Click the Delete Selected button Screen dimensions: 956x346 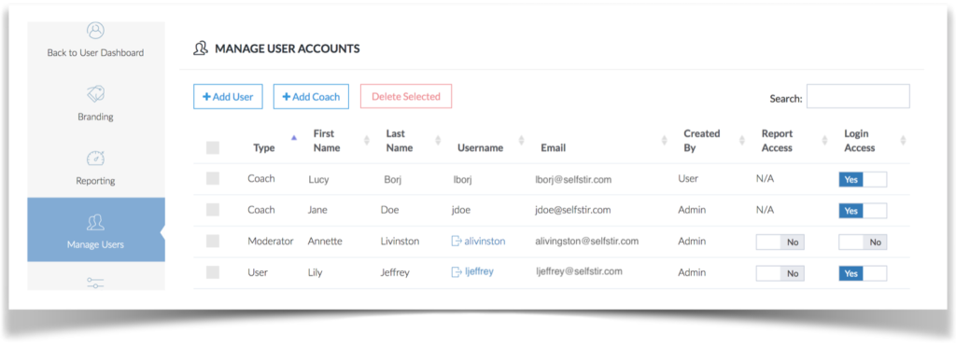click(406, 96)
